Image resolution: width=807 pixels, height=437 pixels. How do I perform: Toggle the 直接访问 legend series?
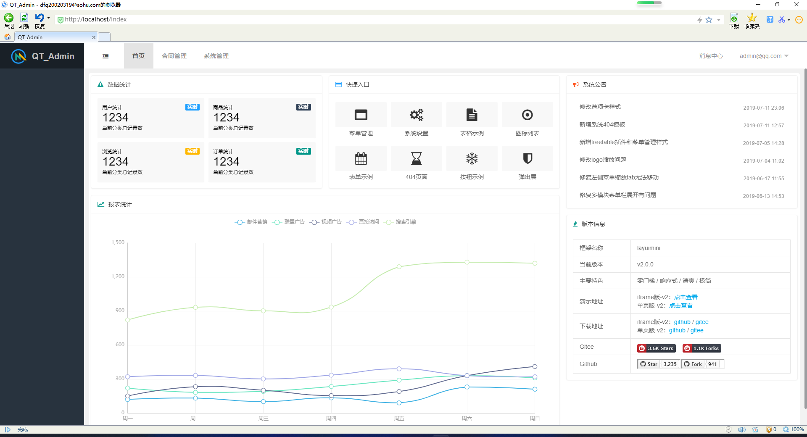363,222
